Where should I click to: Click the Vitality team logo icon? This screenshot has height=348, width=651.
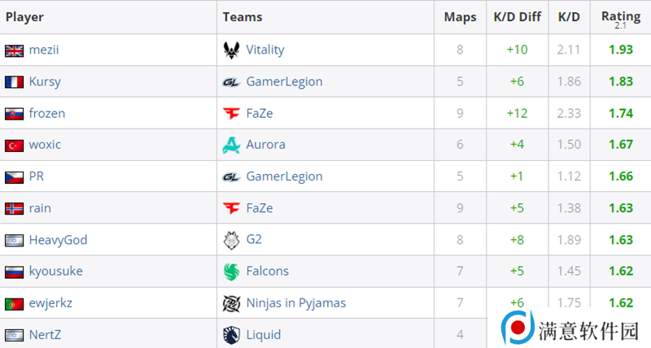point(231,50)
